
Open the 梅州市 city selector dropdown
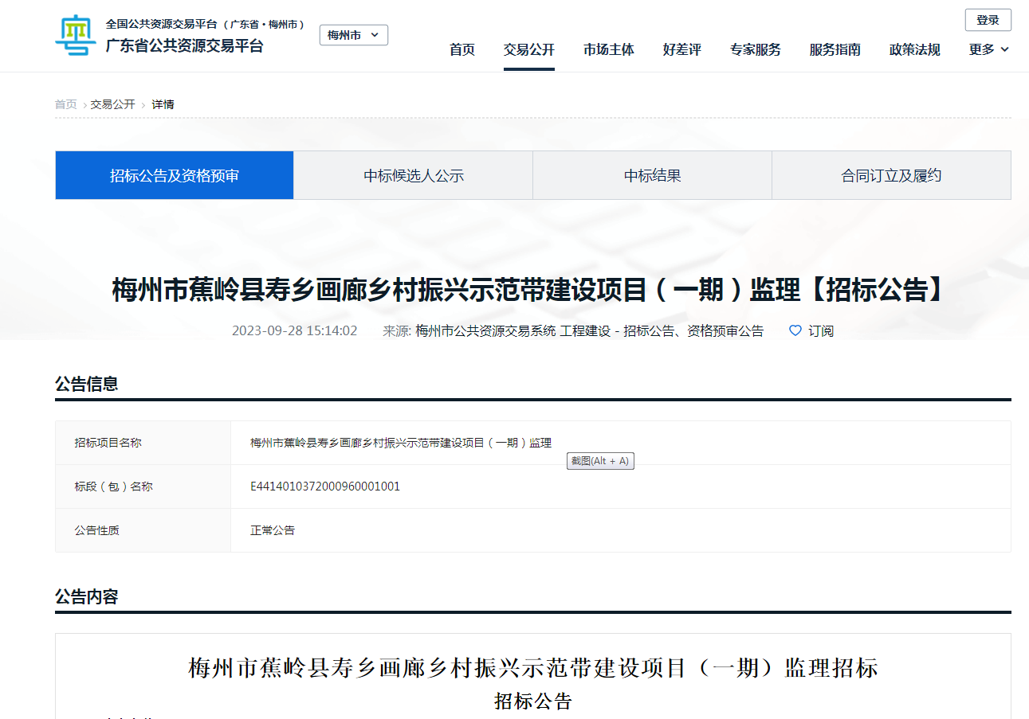353,35
